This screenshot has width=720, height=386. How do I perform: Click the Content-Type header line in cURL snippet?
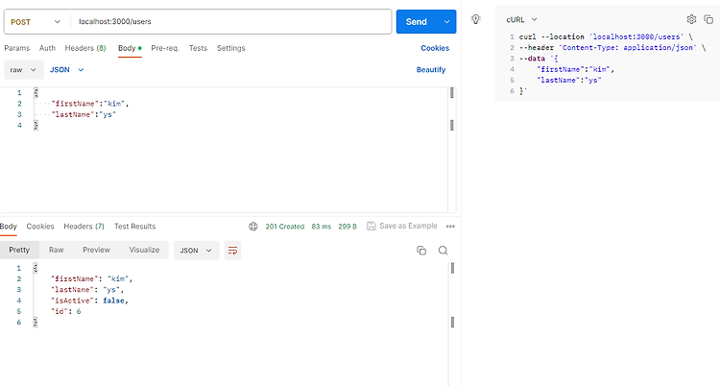coord(612,48)
